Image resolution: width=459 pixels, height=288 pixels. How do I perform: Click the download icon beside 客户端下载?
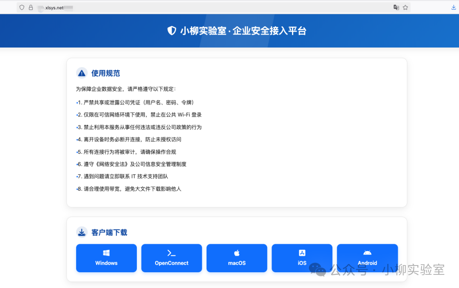82,232
